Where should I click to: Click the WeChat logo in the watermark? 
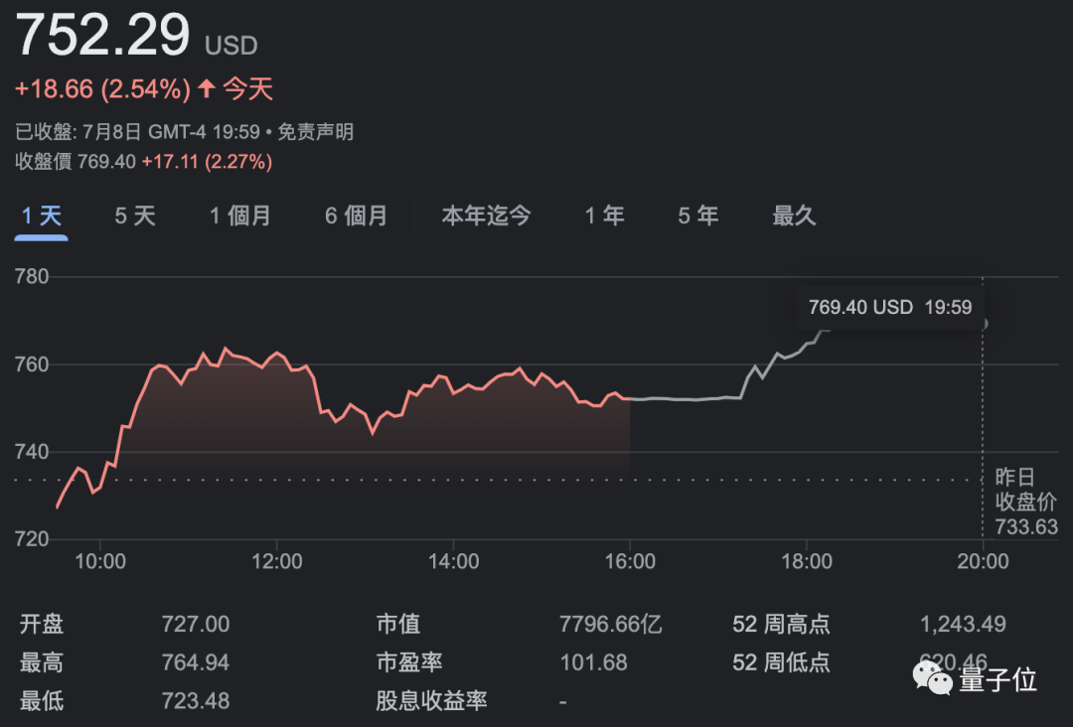click(x=932, y=680)
